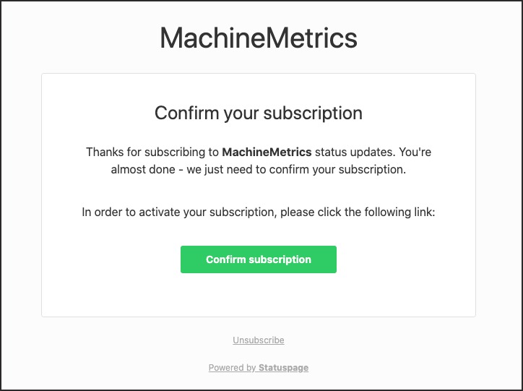
Task: Click the 'Confirm your subscription' heading
Action: point(259,113)
